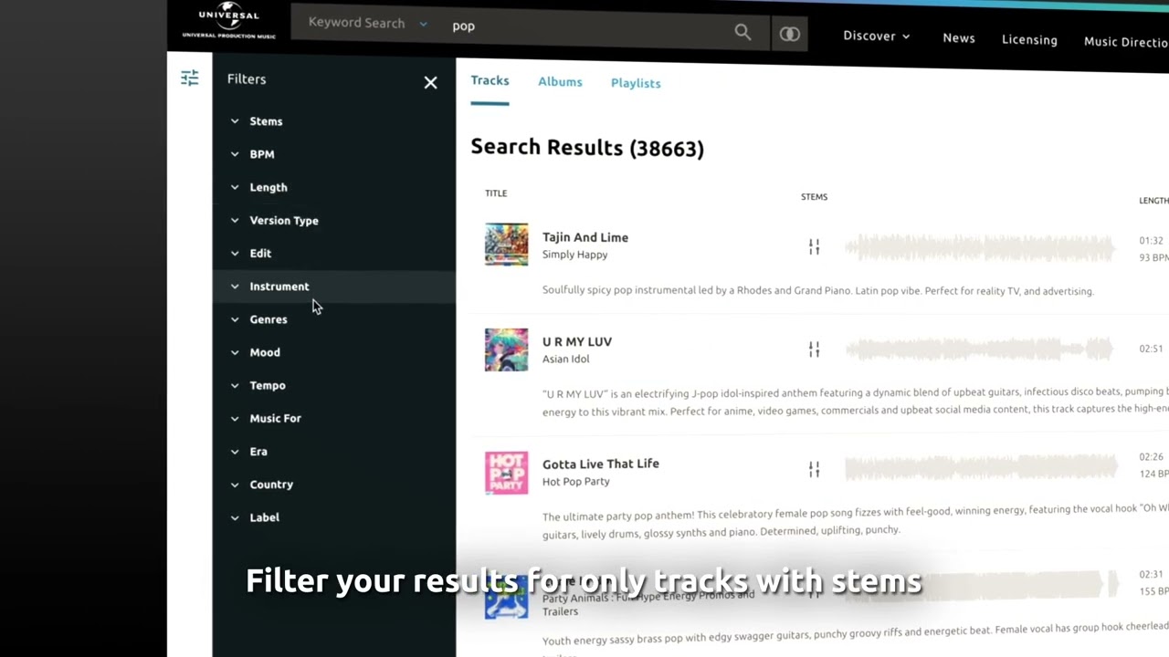The height and width of the screenshot is (657, 1169).
Task: Seek in Tajin And Lime waveform
Action: pos(981,248)
